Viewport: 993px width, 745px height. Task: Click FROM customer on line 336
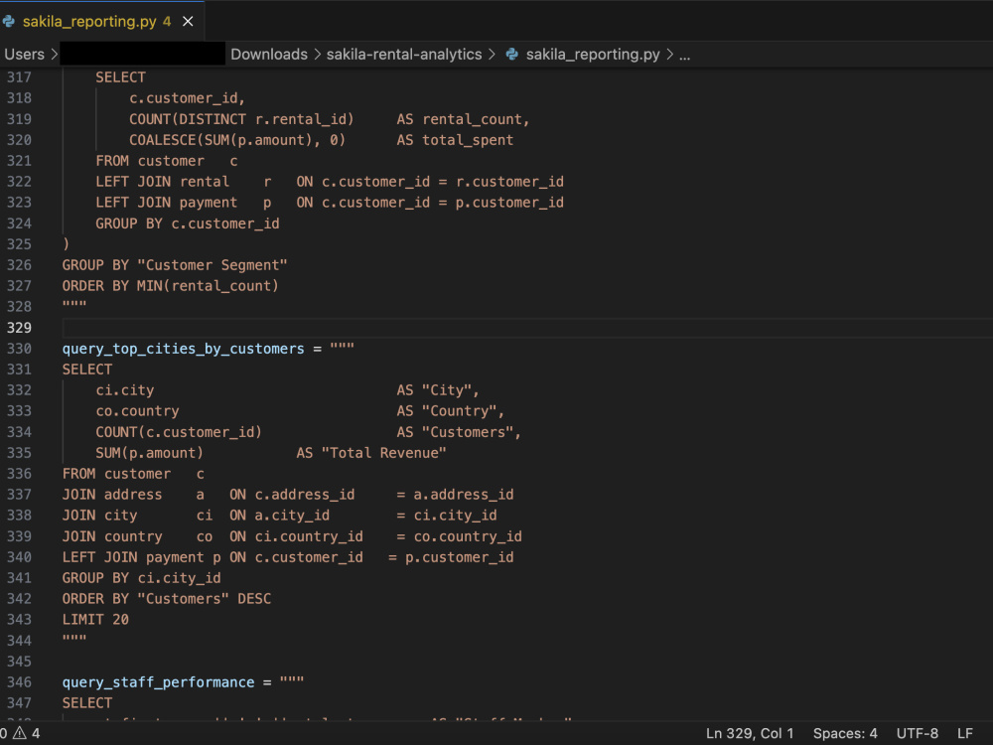point(116,473)
